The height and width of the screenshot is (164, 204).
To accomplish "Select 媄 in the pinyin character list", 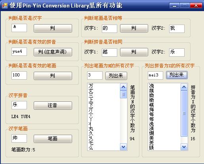I will [151, 90].
